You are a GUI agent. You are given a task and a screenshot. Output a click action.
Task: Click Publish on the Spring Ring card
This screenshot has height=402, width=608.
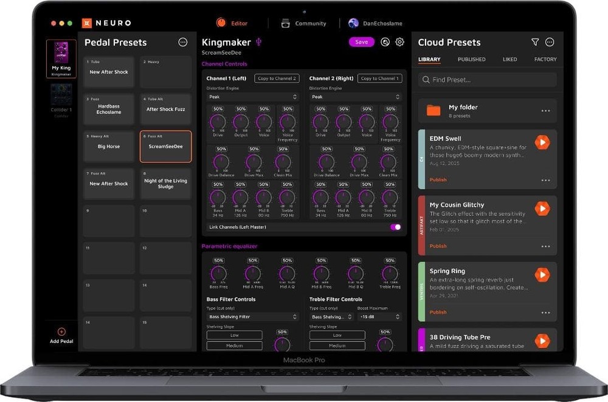438,313
